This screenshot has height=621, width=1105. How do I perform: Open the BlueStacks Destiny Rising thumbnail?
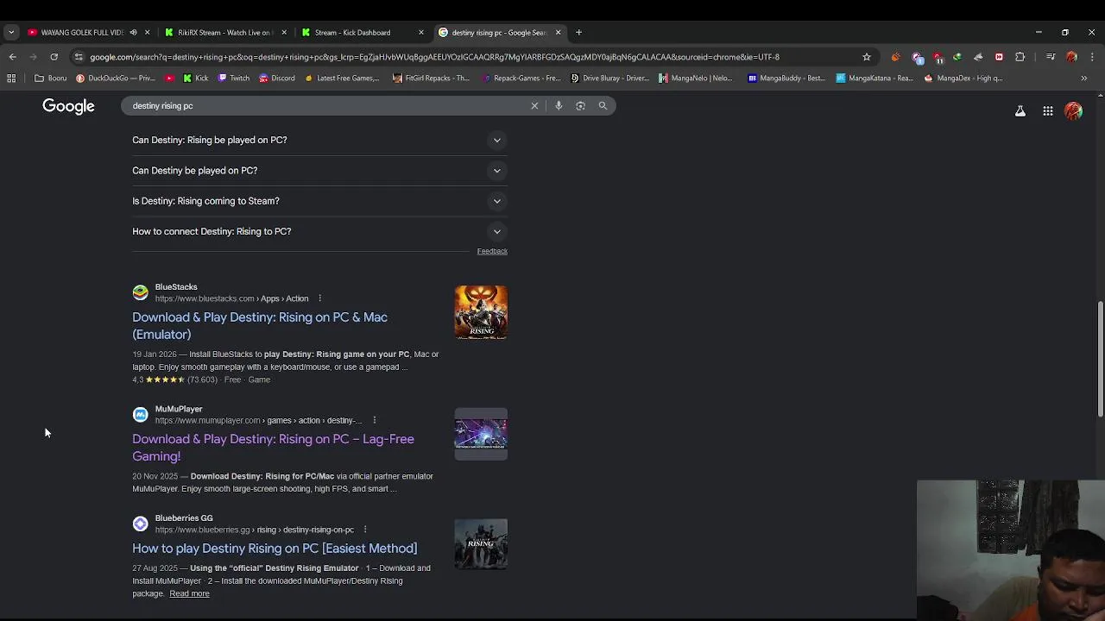(x=481, y=312)
